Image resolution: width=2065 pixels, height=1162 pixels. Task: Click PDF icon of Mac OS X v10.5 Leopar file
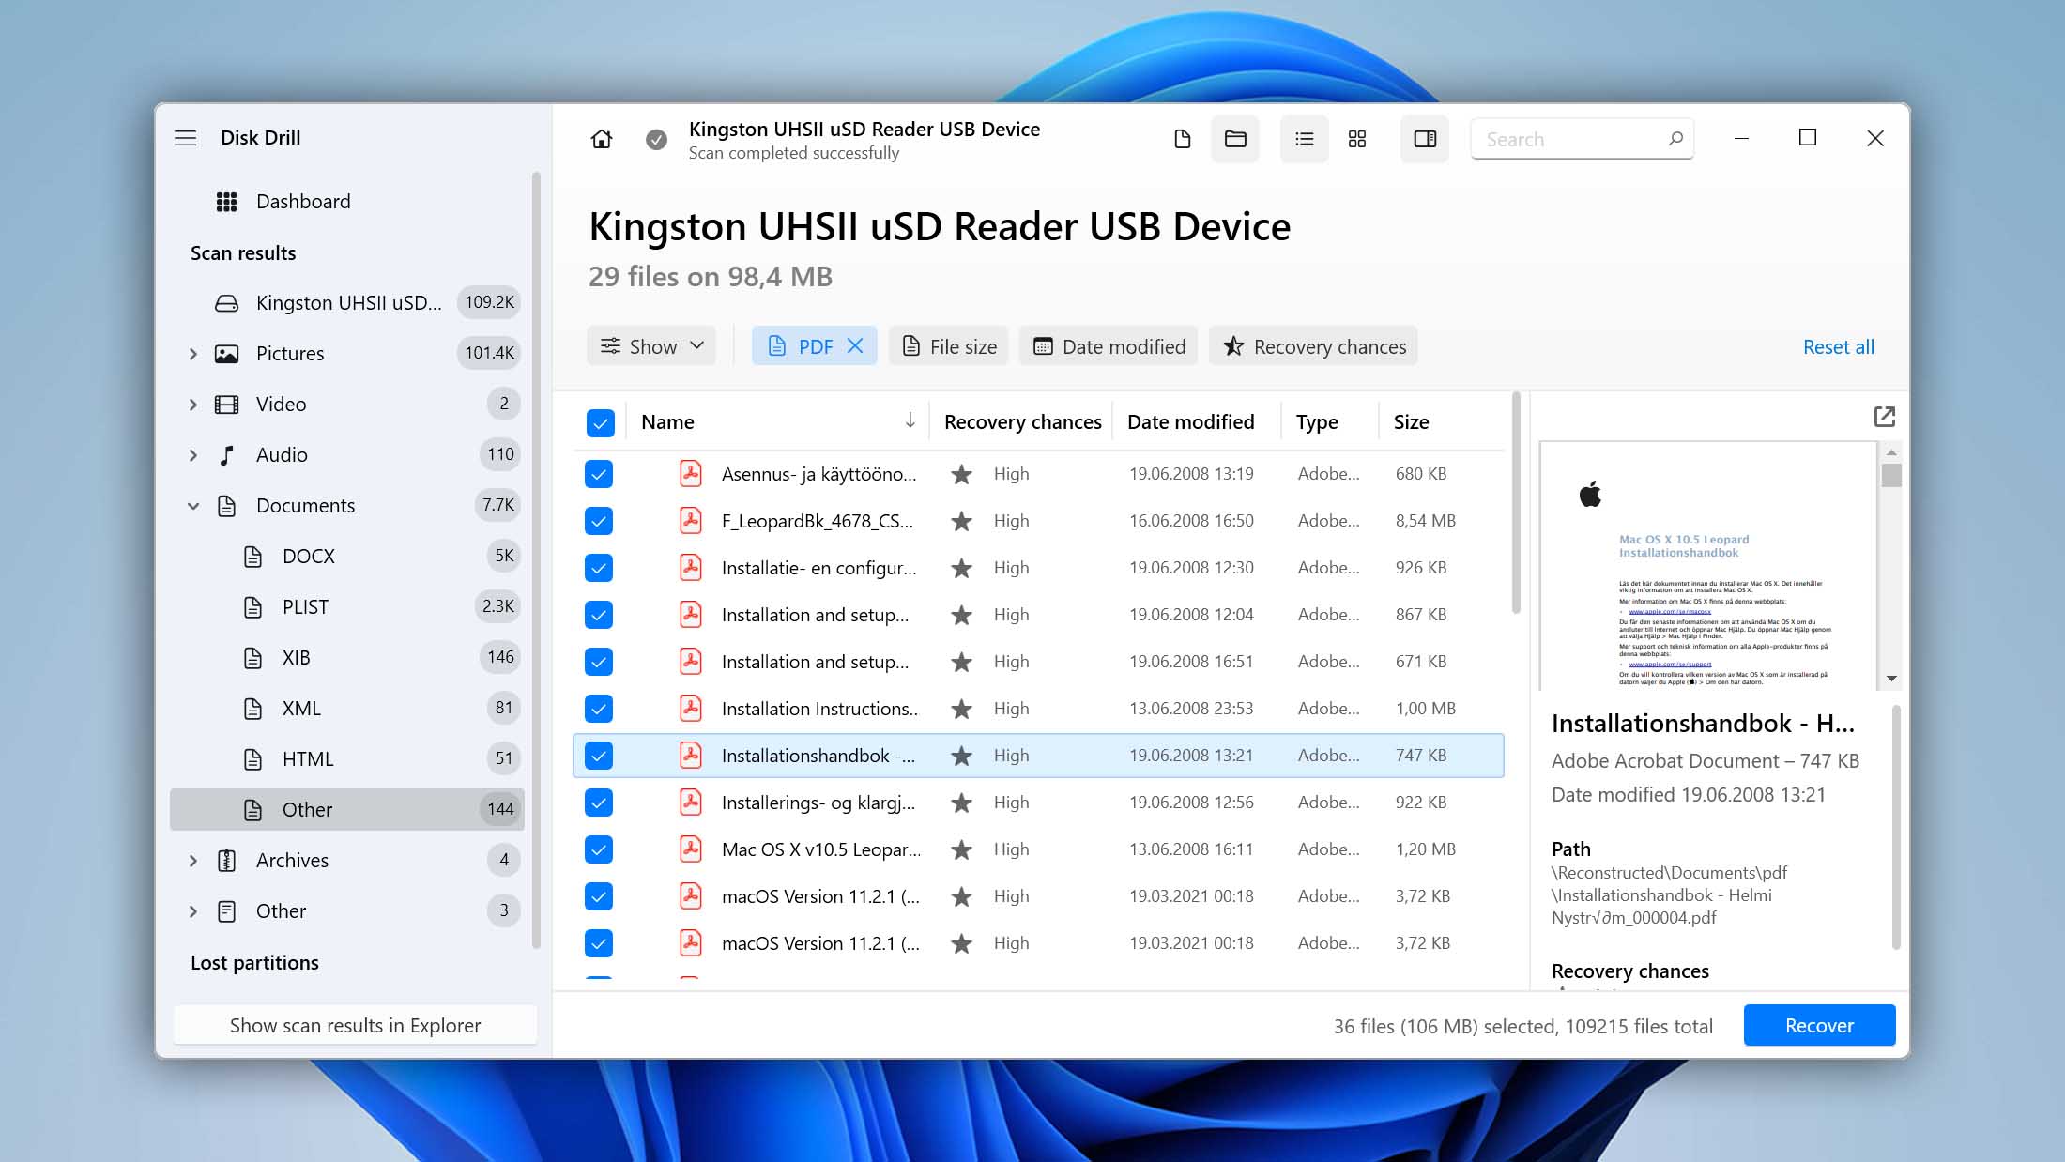(x=691, y=849)
